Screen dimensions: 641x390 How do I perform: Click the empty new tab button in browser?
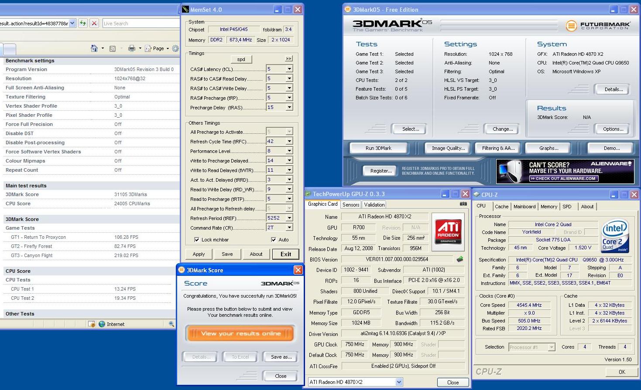click(10, 49)
